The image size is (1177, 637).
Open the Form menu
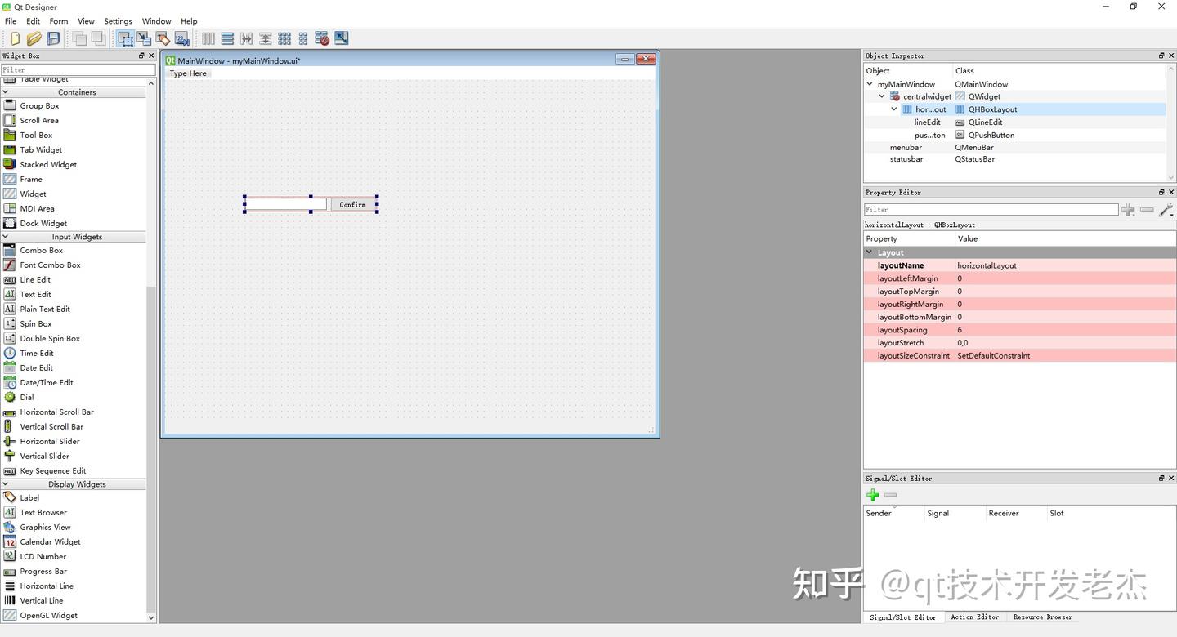point(57,20)
